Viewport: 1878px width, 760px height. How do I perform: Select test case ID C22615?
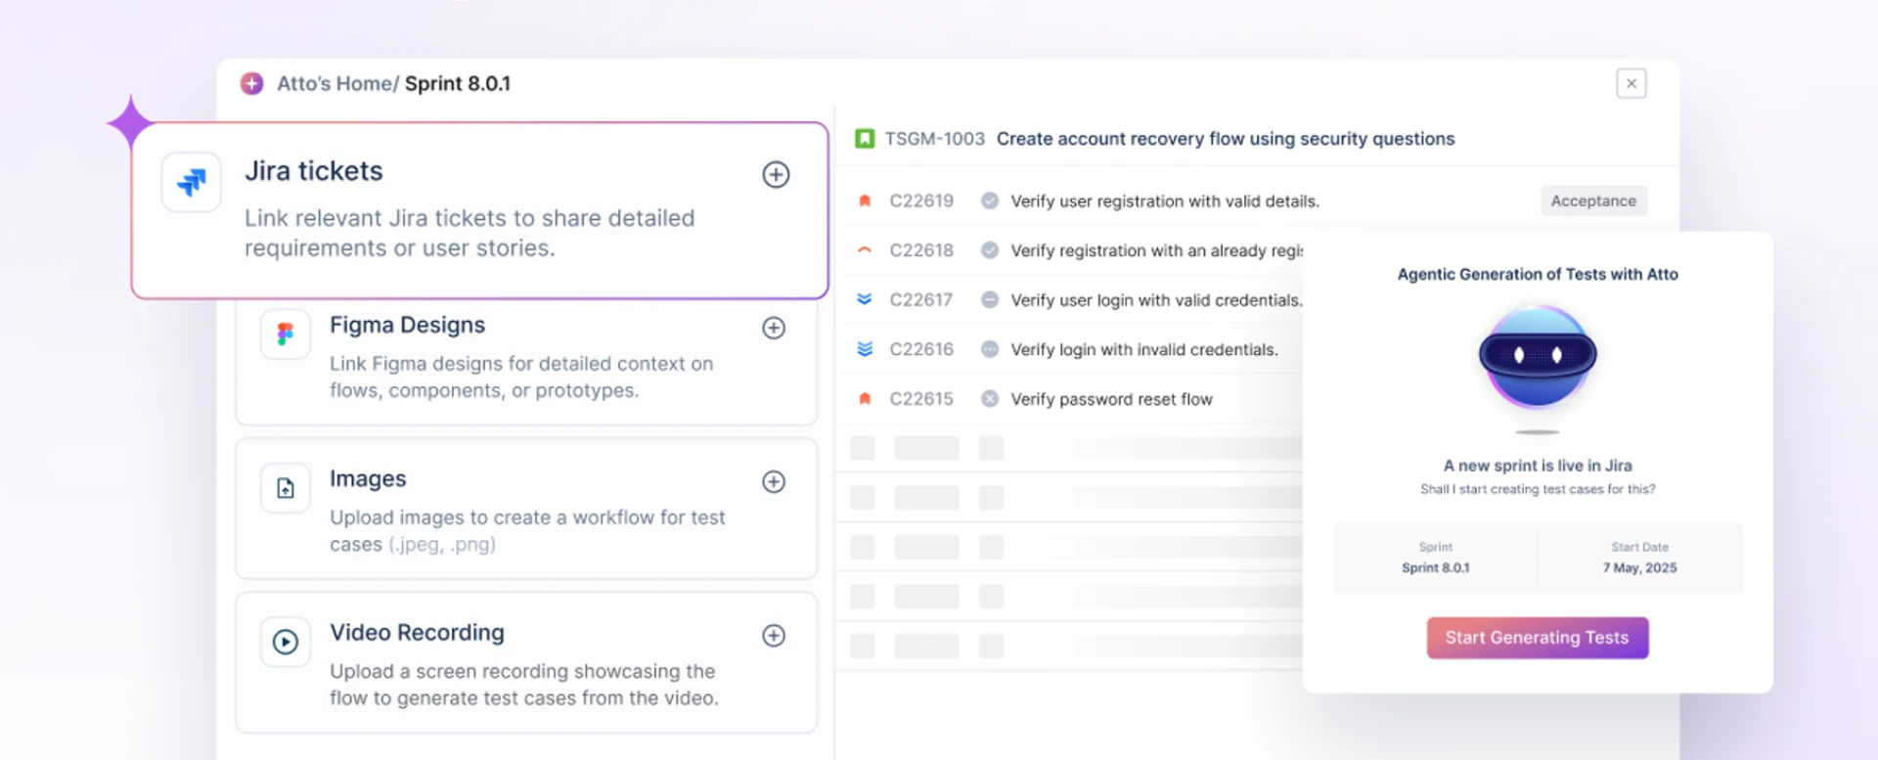[921, 399]
